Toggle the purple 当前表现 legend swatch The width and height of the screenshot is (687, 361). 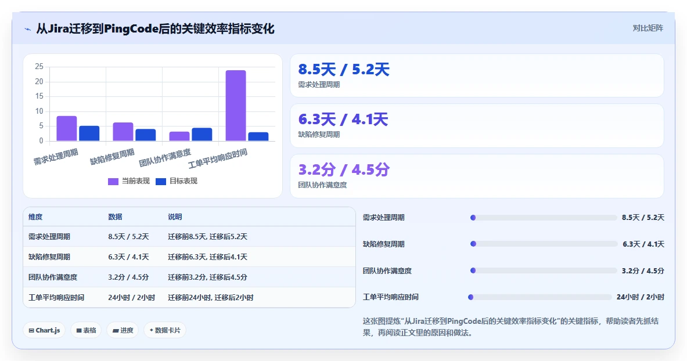(113, 182)
